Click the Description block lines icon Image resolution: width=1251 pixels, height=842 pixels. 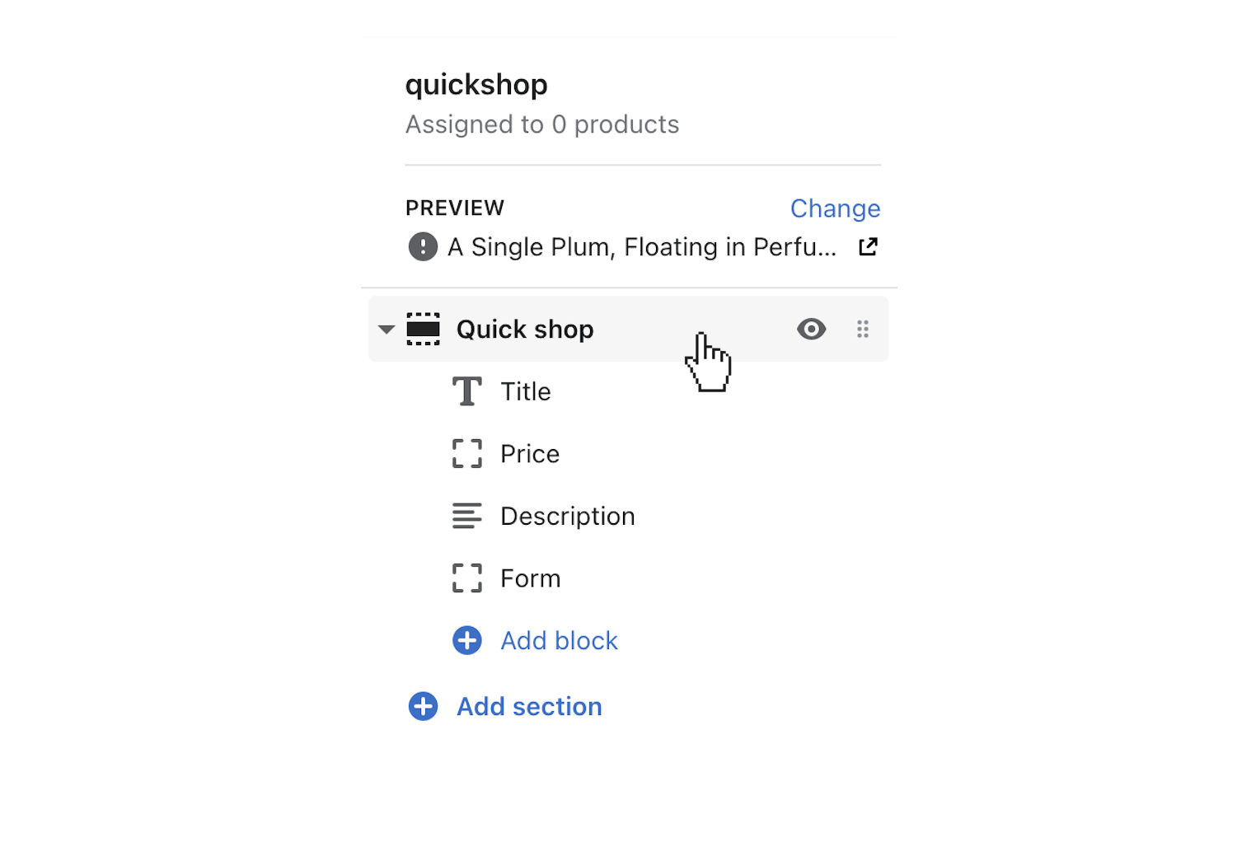click(x=466, y=516)
